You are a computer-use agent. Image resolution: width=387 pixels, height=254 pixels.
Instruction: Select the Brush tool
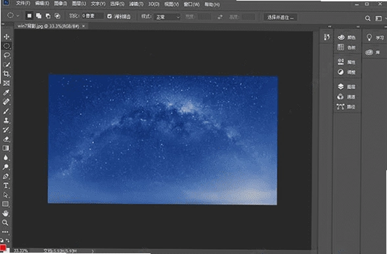(7, 111)
